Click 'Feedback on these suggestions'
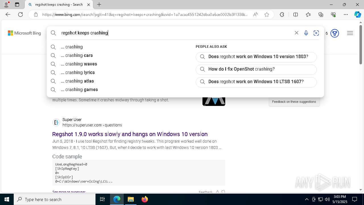This screenshot has height=205, width=364. (294, 102)
